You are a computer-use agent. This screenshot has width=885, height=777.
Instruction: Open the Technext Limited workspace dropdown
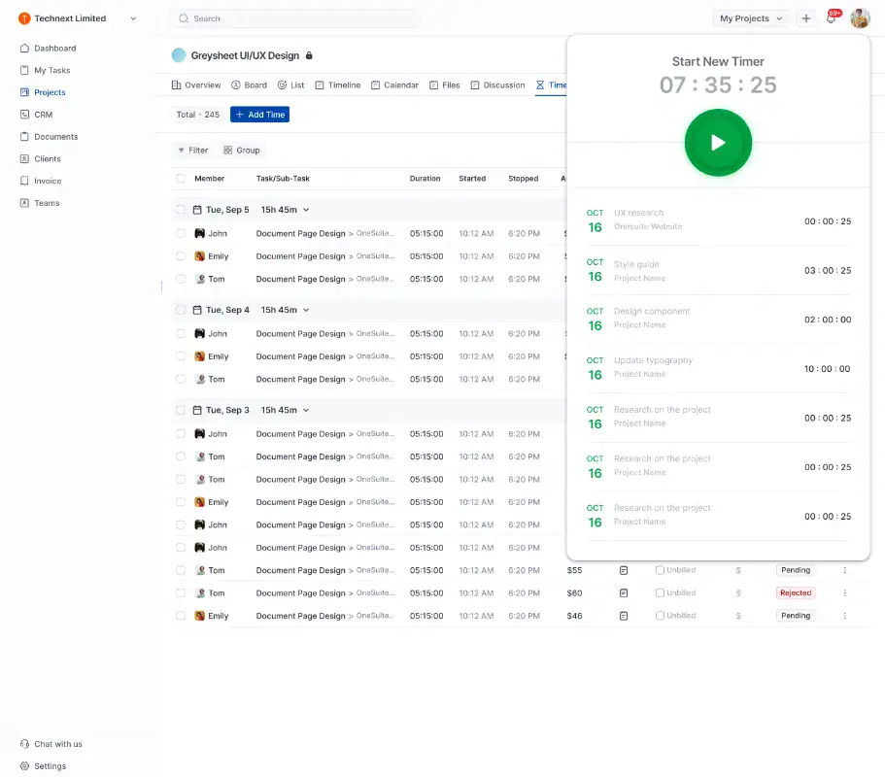click(x=133, y=18)
